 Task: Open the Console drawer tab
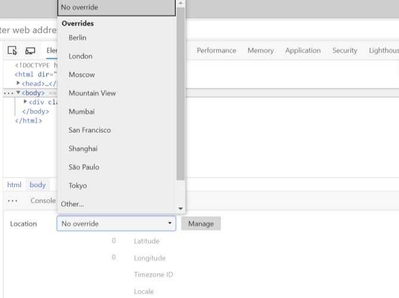[43, 201]
